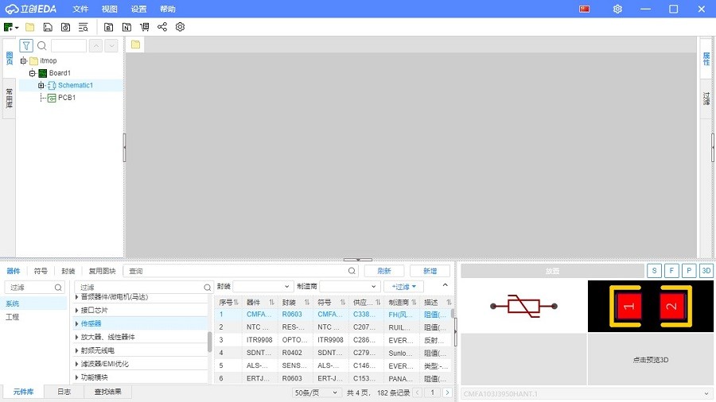Click the 新增 add button

tap(430, 271)
